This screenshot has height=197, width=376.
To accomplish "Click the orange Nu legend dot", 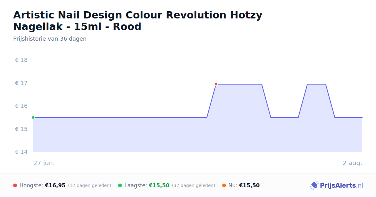I will point(224,185).
